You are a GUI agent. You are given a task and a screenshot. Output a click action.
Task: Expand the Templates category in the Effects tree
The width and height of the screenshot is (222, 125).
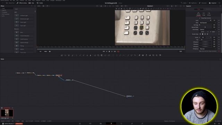[x=1, y=12]
